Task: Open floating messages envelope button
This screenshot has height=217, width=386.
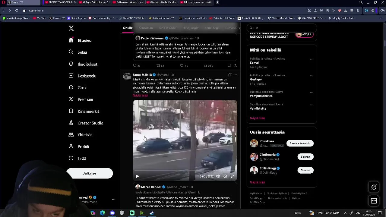Action: tap(374, 201)
